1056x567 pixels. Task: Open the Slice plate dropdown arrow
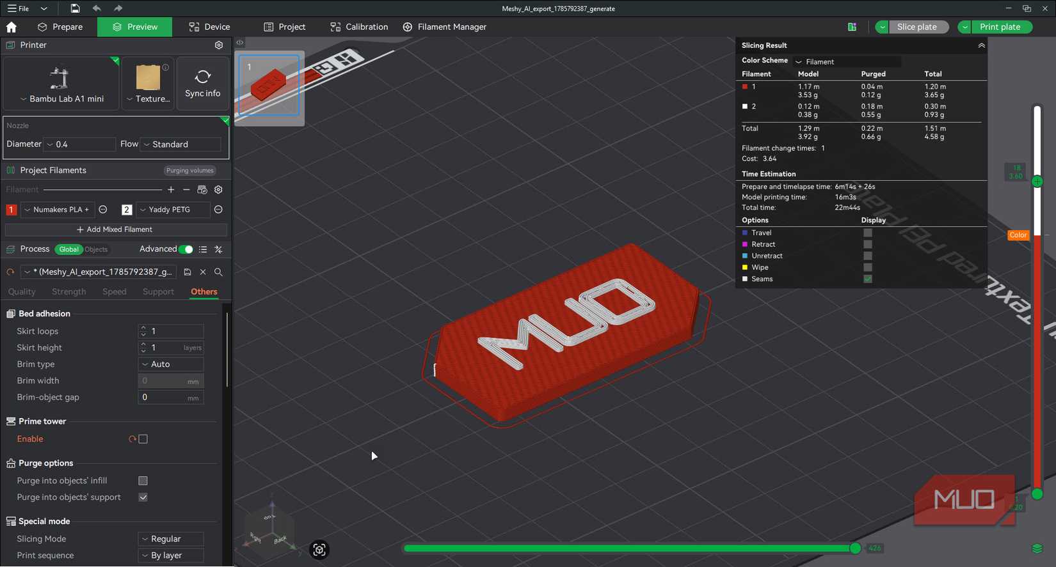click(883, 27)
